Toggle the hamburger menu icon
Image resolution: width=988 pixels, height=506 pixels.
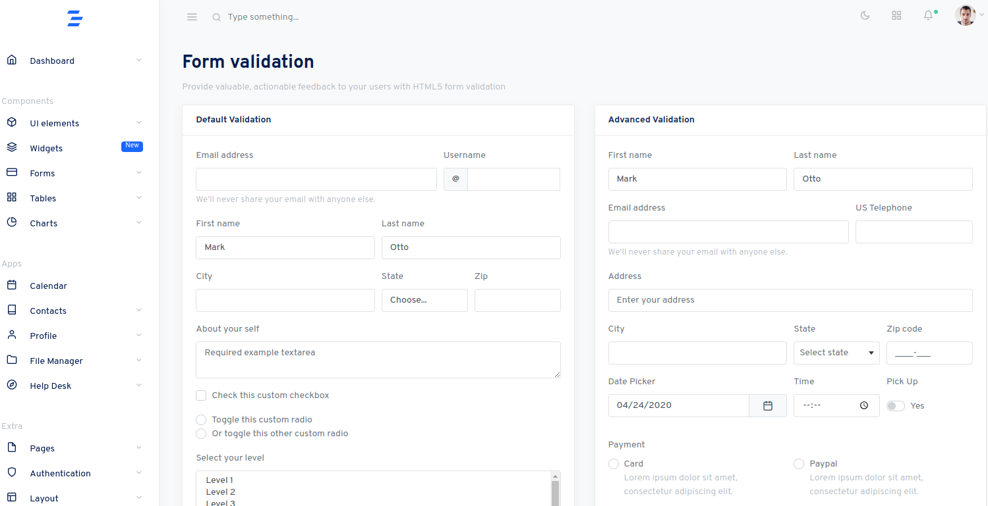pyautogui.click(x=192, y=17)
